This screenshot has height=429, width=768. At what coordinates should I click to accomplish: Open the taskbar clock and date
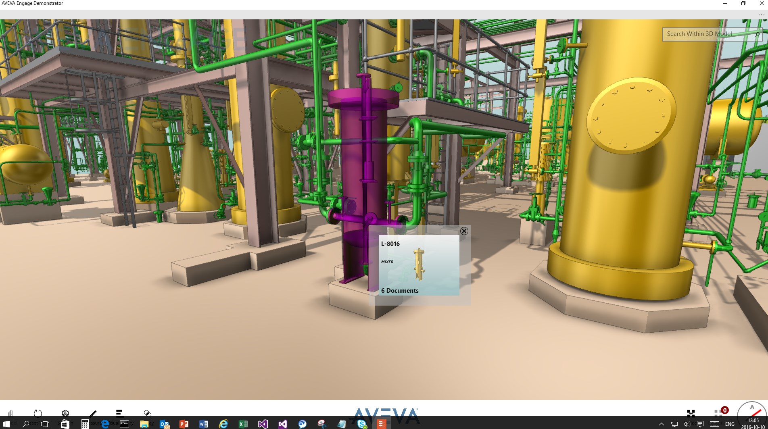[753, 424]
